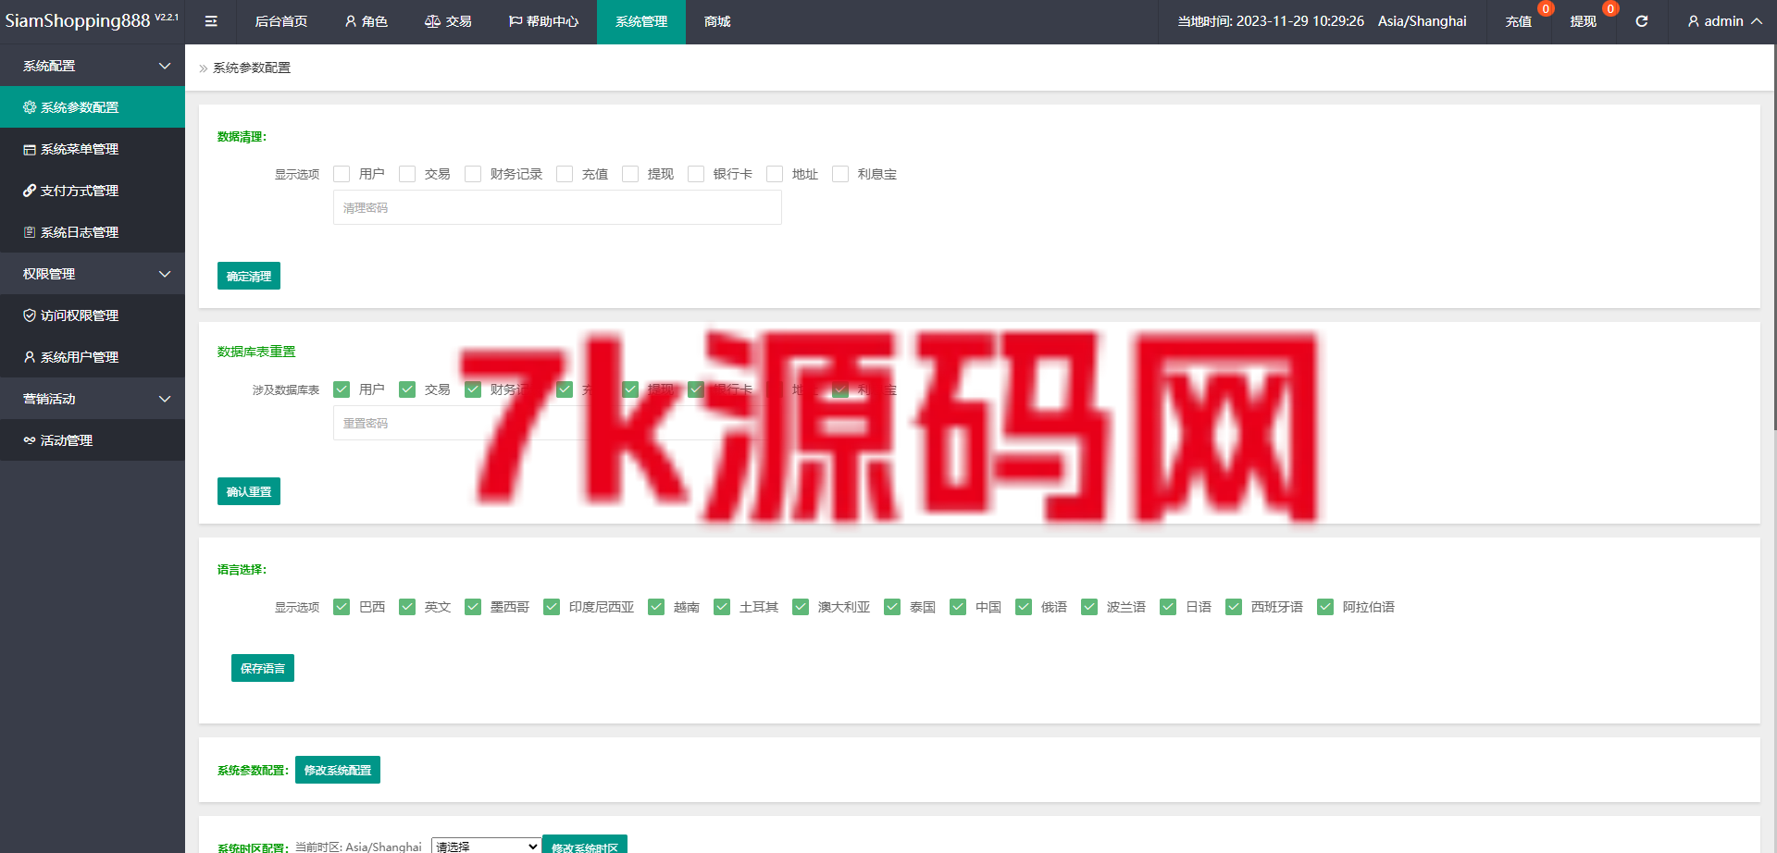Click the refresh icon in top bar
This screenshot has height=853, width=1777.
(x=1642, y=21)
